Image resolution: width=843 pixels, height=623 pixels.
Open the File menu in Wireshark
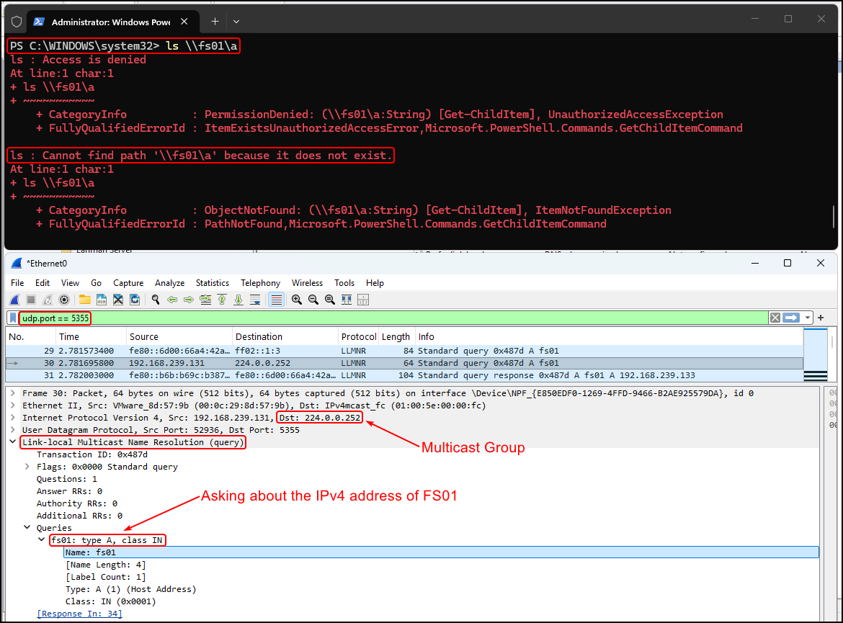(x=17, y=283)
